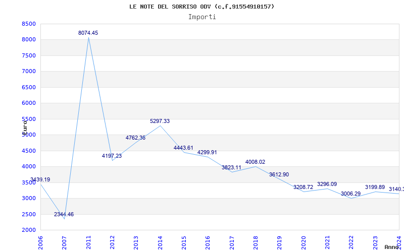Click the 2011 x-axis year label
Viewport: 404px width, 252px height.
pyautogui.click(x=88, y=243)
